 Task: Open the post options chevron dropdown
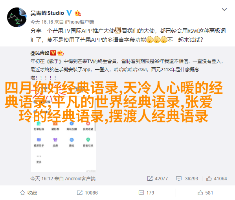(x=224, y=9)
